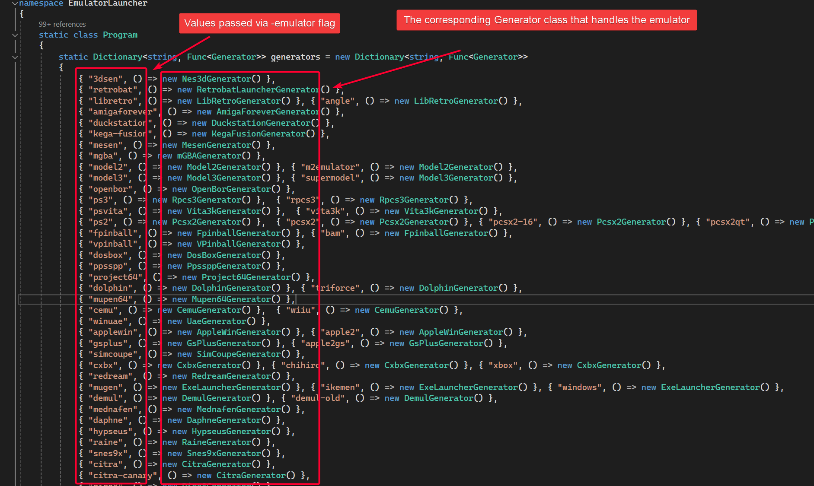Click the UaeGenerator class name

click(x=217, y=321)
